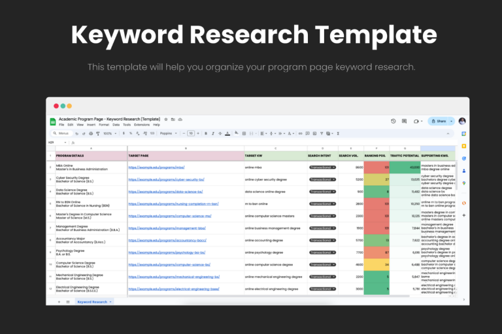
Task: Click the increase decimal places icon
Action: [x=145, y=134]
